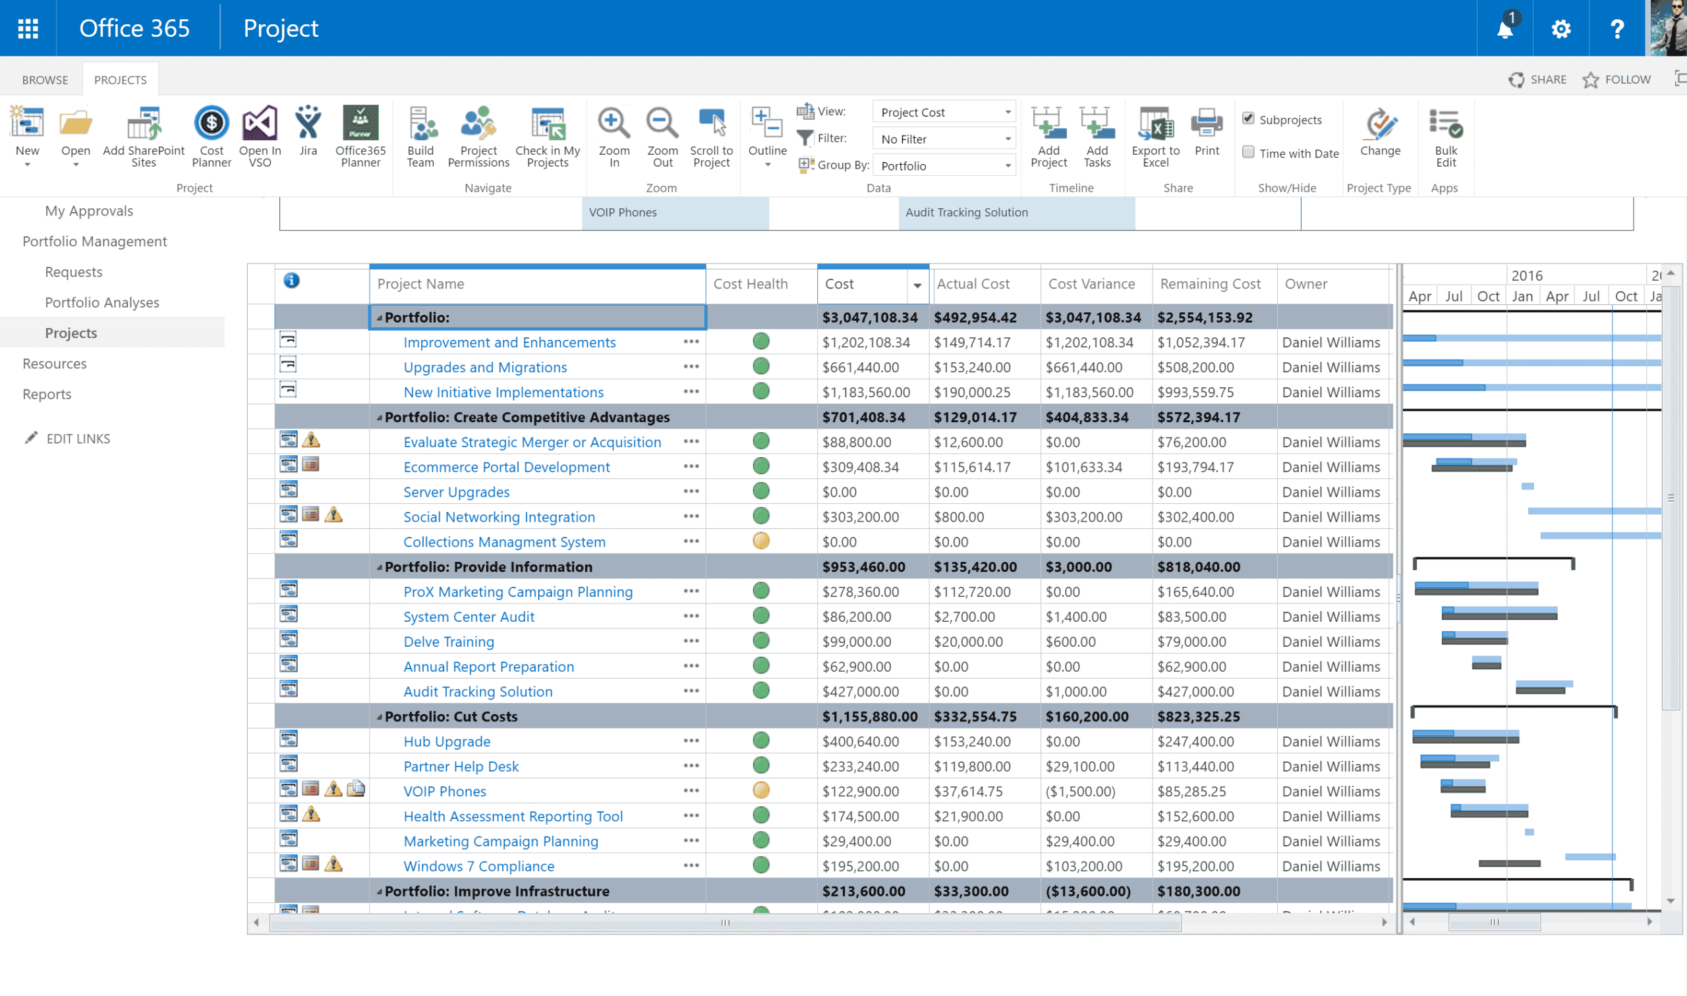This screenshot has width=1687, height=996.
Task: Open Portfolio Analyses in sidebar
Action: pyautogui.click(x=102, y=303)
